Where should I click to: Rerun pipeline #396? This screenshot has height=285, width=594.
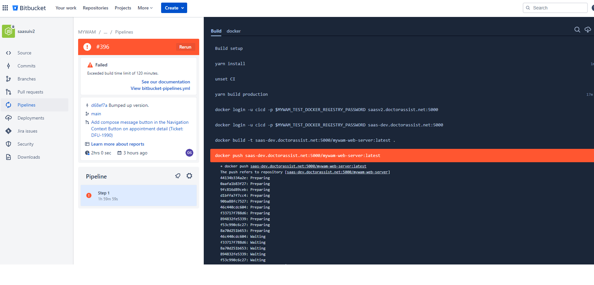pos(185,47)
